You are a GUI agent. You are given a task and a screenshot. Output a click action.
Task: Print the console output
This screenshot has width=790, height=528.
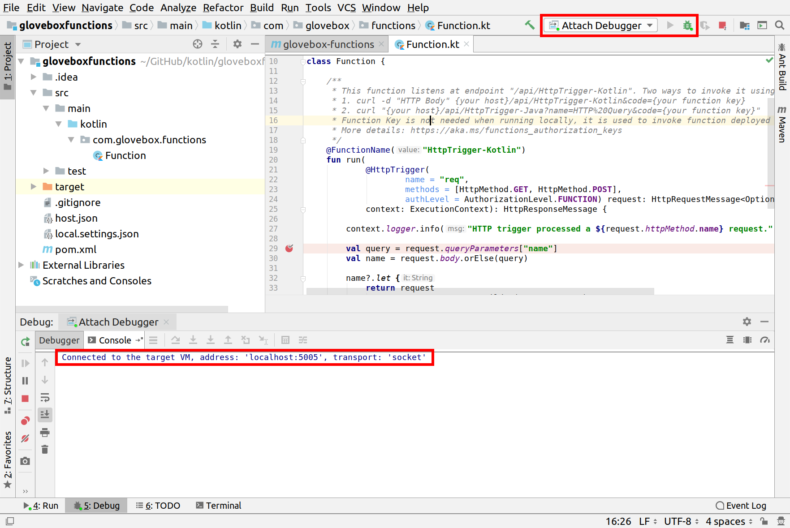click(45, 433)
